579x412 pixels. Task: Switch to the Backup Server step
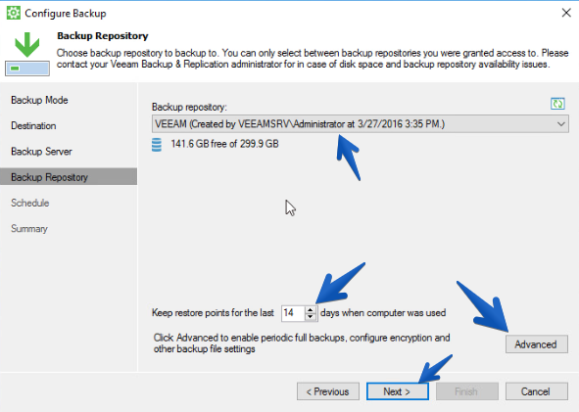(x=41, y=152)
